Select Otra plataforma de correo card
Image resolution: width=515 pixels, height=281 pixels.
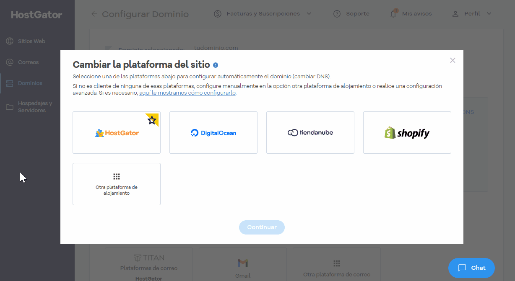click(336, 264)
